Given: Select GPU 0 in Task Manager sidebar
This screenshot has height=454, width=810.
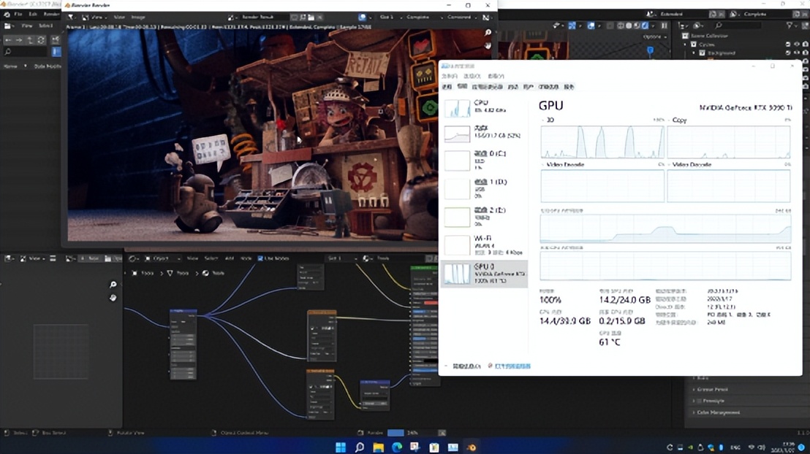Looking at the screenshot, I should point(483,274).
